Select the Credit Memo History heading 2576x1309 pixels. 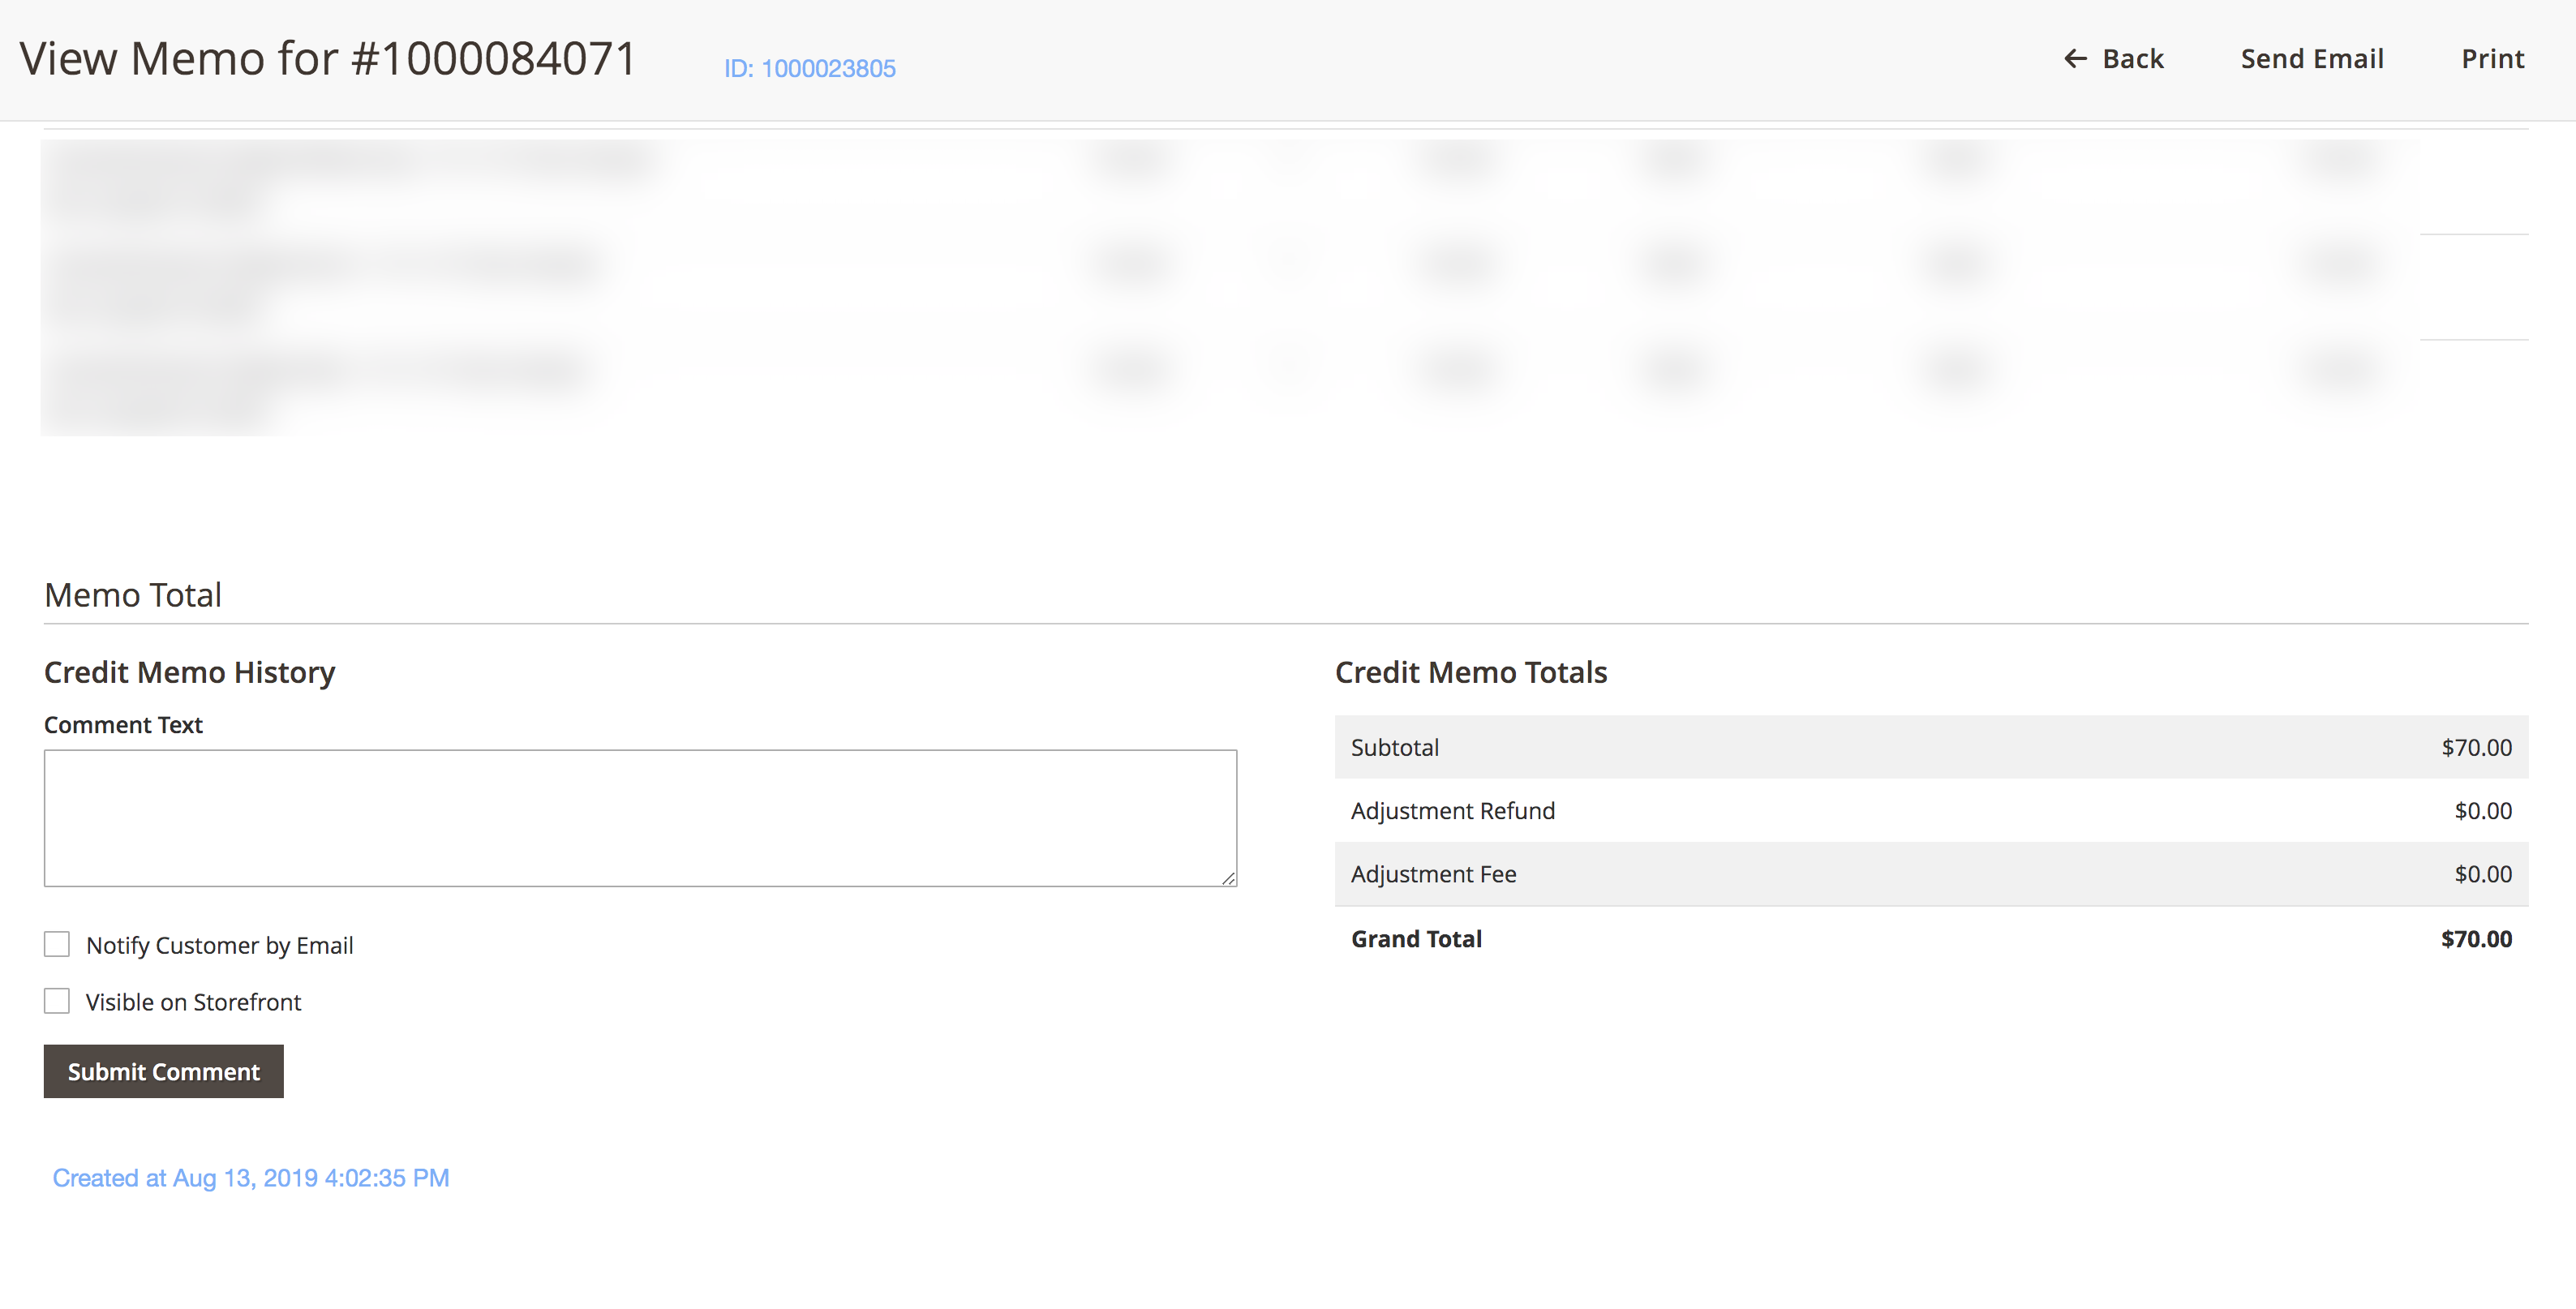[189, 672]
